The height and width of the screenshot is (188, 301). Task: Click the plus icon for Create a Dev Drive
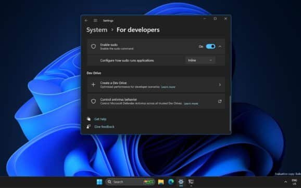tap(94, 85)
